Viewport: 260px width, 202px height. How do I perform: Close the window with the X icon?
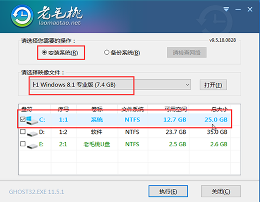250,9
